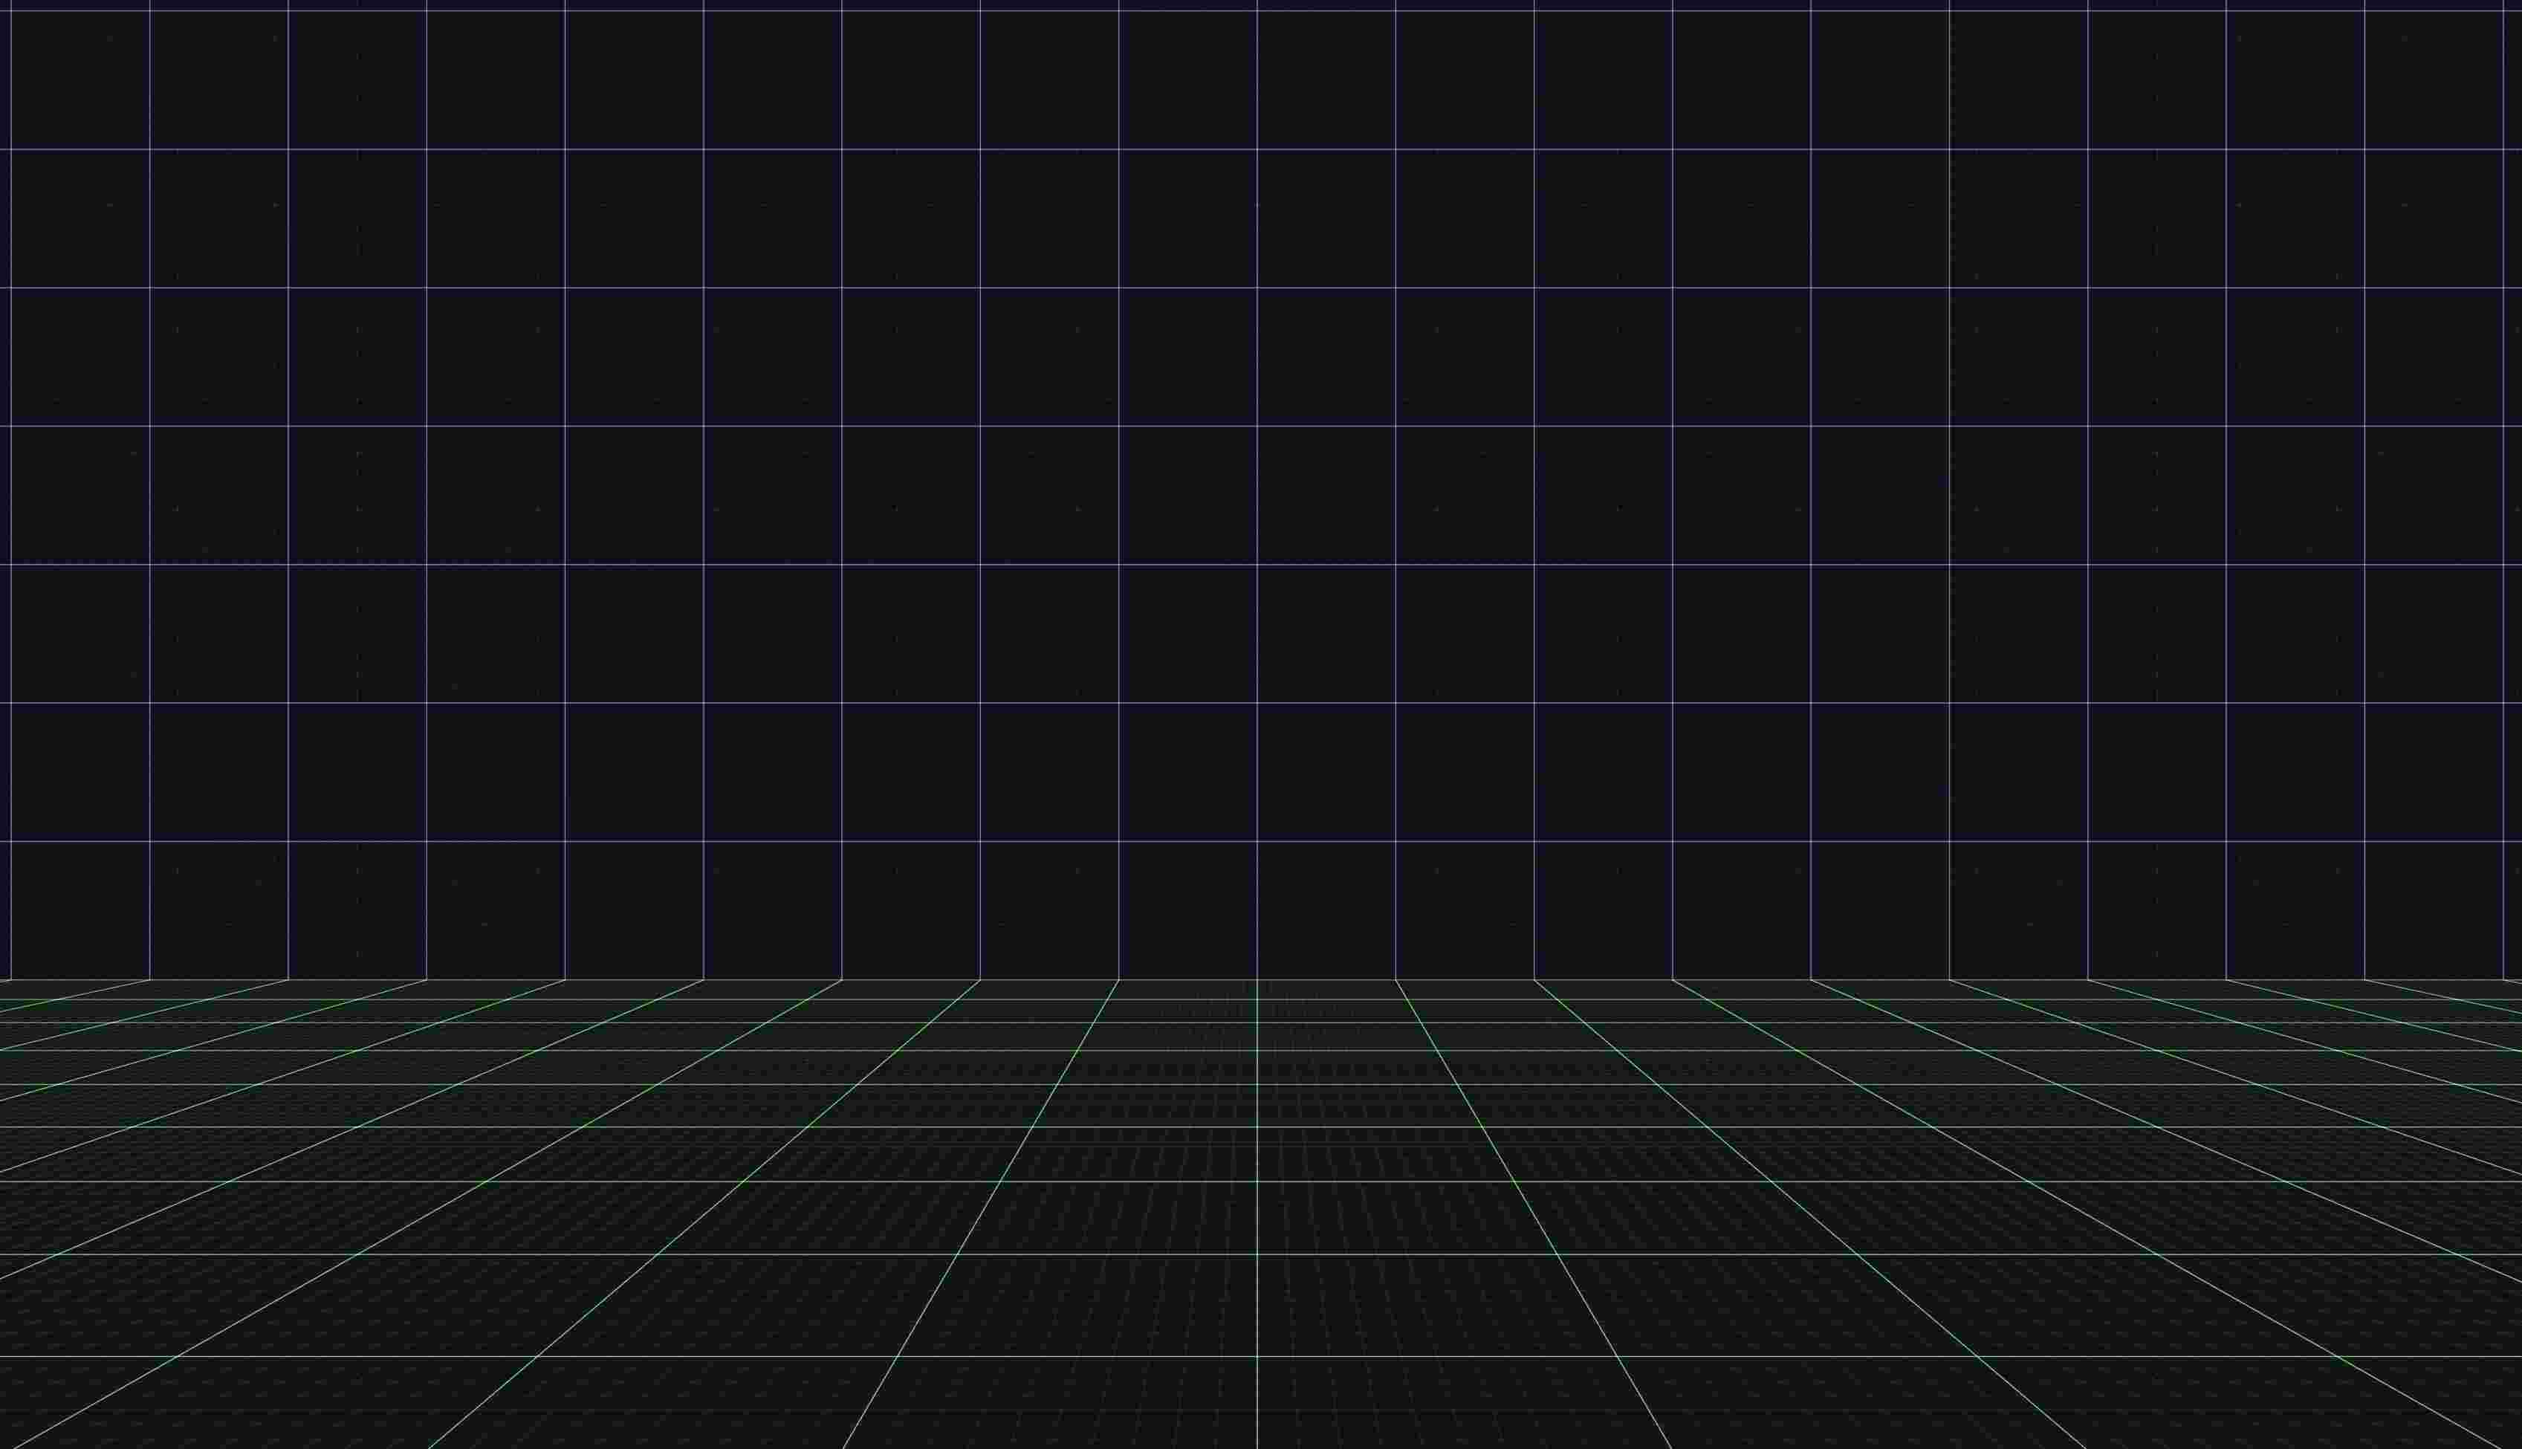Click the top-right full cell of the wall grid
The height and width of the screenshot is (1449, 2522).
point(2433,80)
